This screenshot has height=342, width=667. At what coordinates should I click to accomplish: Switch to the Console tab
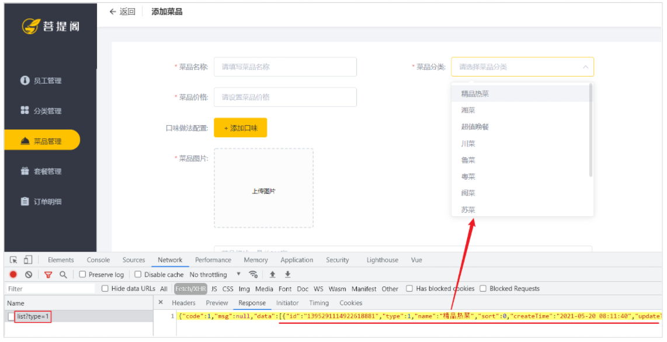pyautogui.click(x=98, y=260)
